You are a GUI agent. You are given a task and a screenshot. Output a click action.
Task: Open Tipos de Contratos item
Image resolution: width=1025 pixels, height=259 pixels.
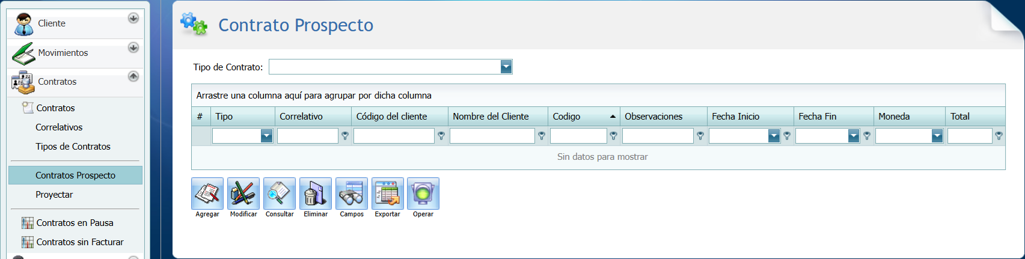click(x=73, y=147)
